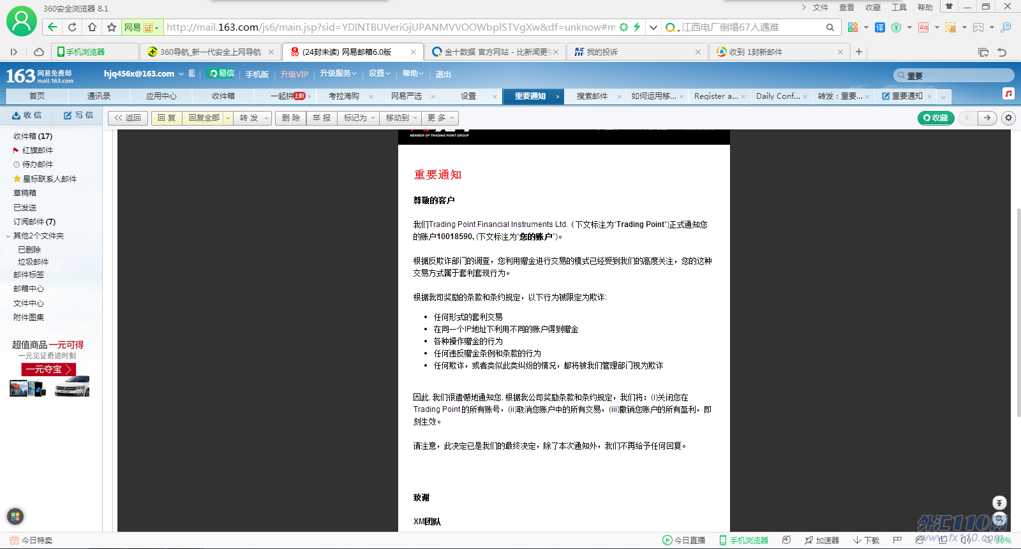Open the 更多 dropdown

440,118
